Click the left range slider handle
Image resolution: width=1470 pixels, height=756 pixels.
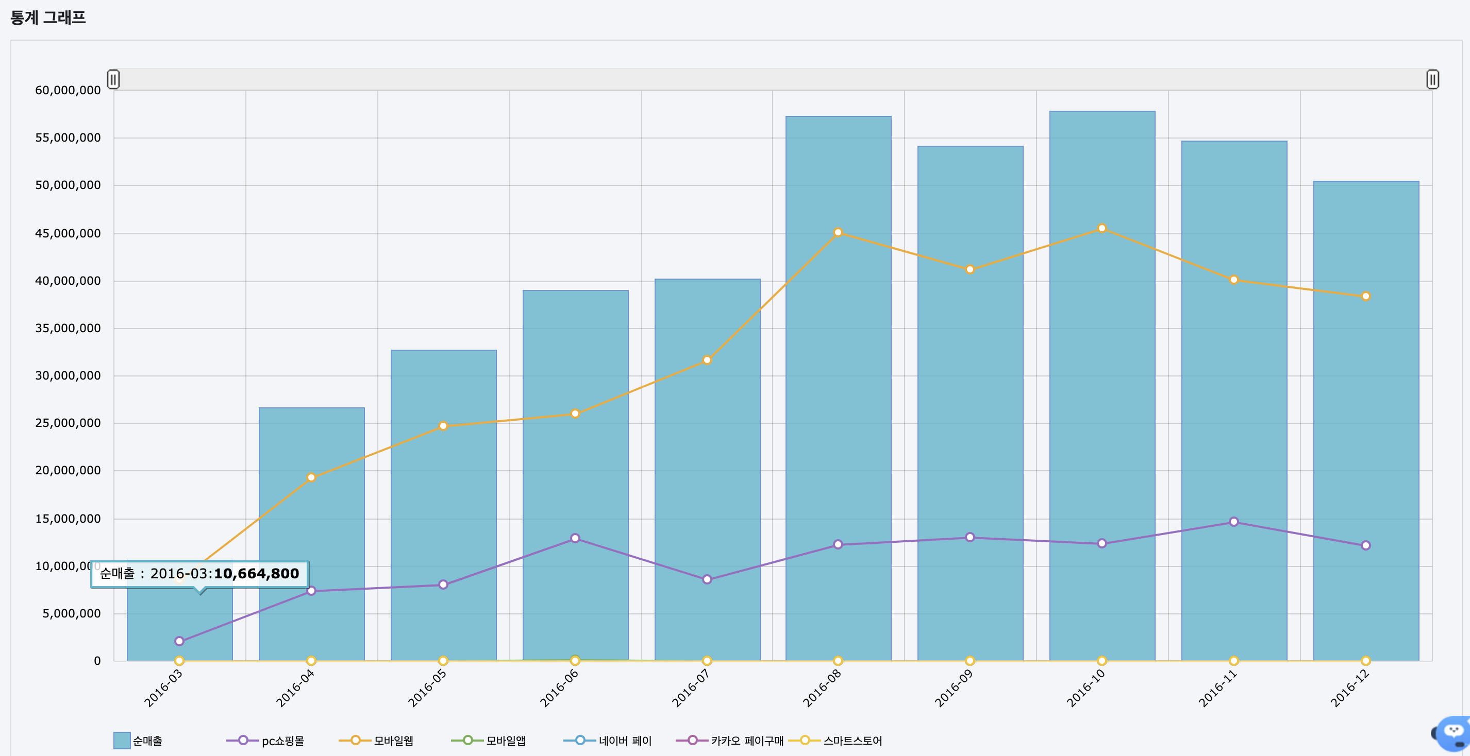113,79
